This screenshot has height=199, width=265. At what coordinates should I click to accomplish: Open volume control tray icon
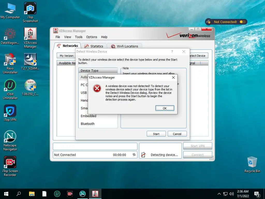[232, 194]
